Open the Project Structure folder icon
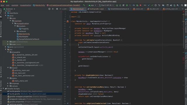The height and width of the screenshot is (105, 187). click(x=163, y=5)
